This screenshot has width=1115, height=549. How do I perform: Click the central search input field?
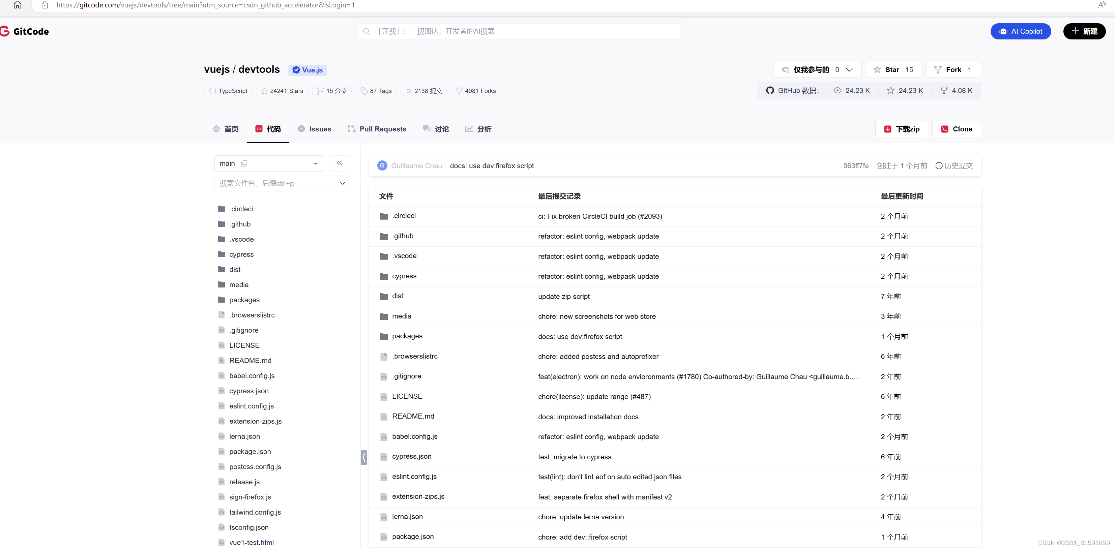click(x=520, y=31)
